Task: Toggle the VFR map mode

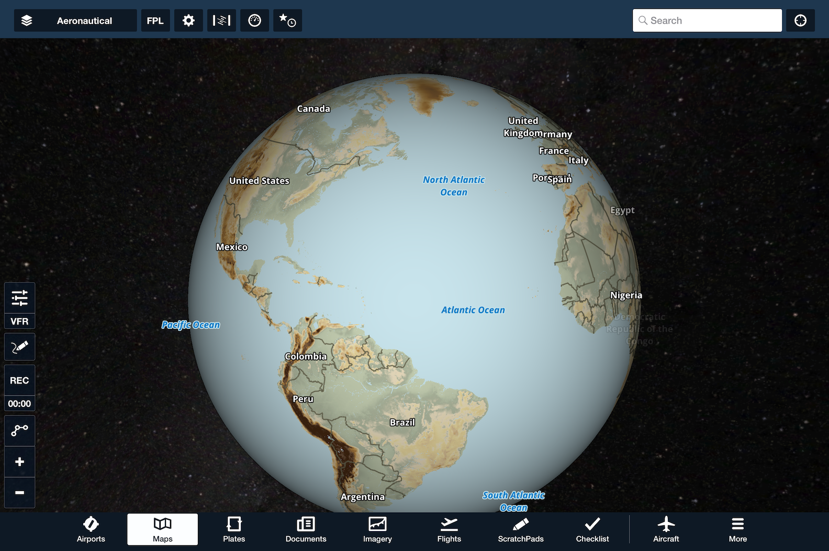Action: coord(20,321)
